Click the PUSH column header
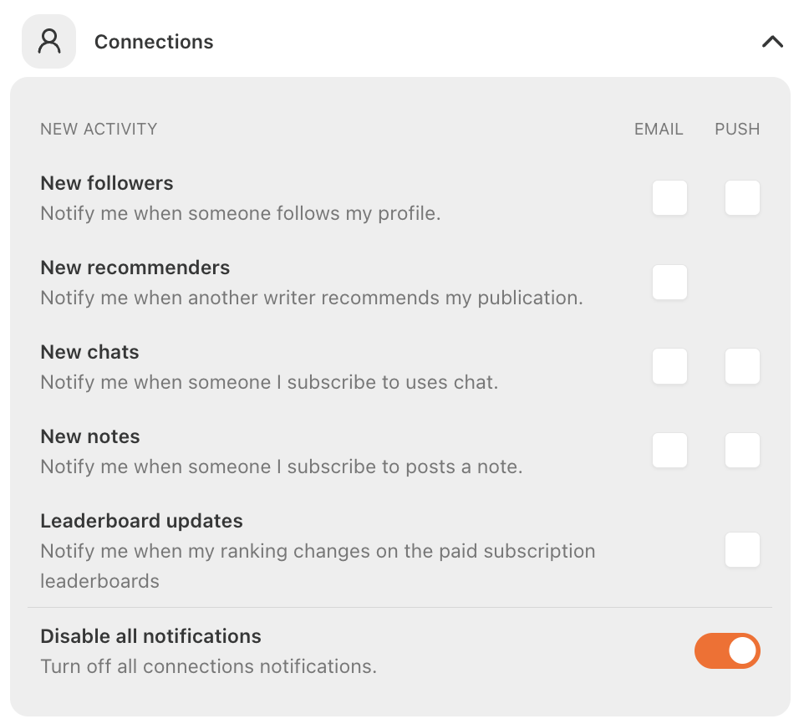The height and width of the screenshot is (724, 804). coord(737,130)
